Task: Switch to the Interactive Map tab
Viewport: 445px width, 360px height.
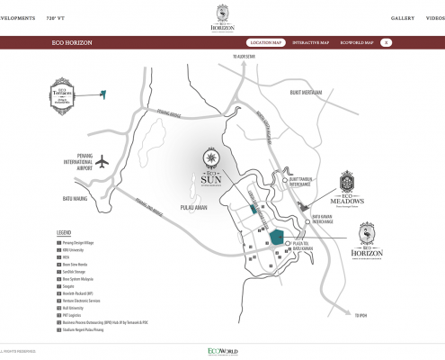Action: click(311, 42)
